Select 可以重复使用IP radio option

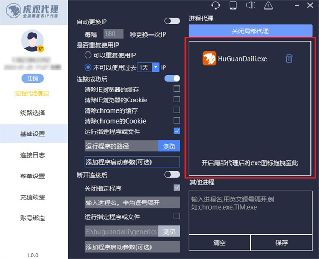(x=88, y=55)
